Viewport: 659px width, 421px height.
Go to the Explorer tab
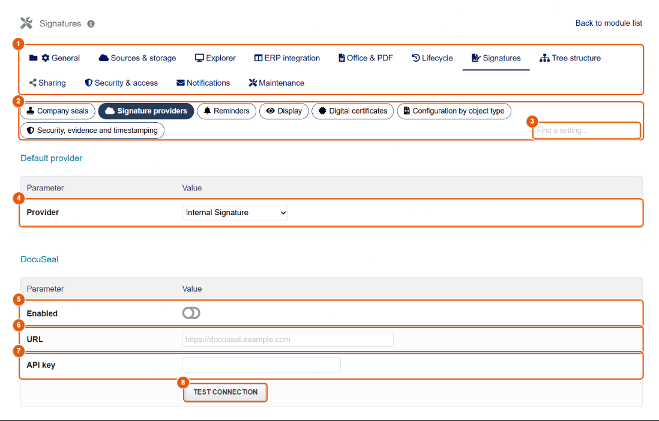tap(215, 58)
